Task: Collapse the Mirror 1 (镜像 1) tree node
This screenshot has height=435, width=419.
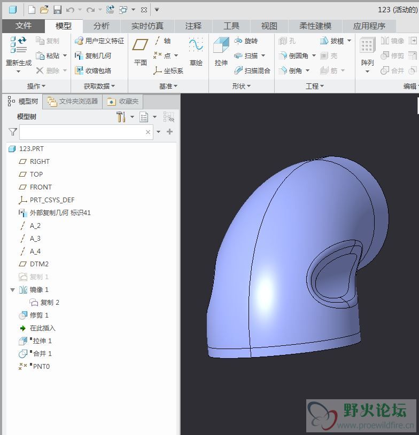Action: click(12, 290)
